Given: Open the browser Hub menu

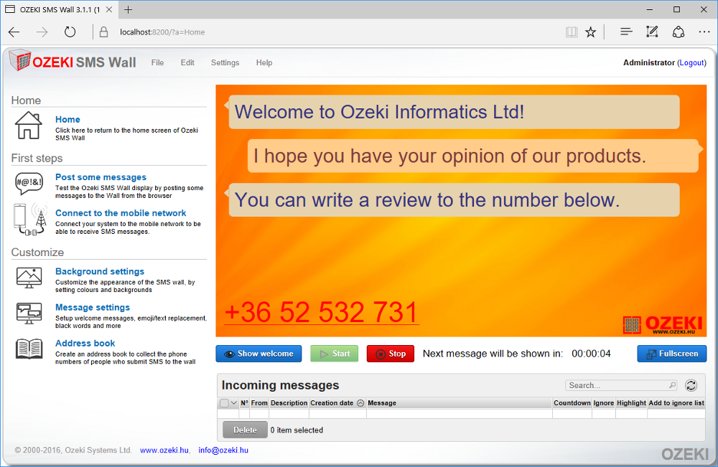Looking at the screenshot, I should 626,32.
